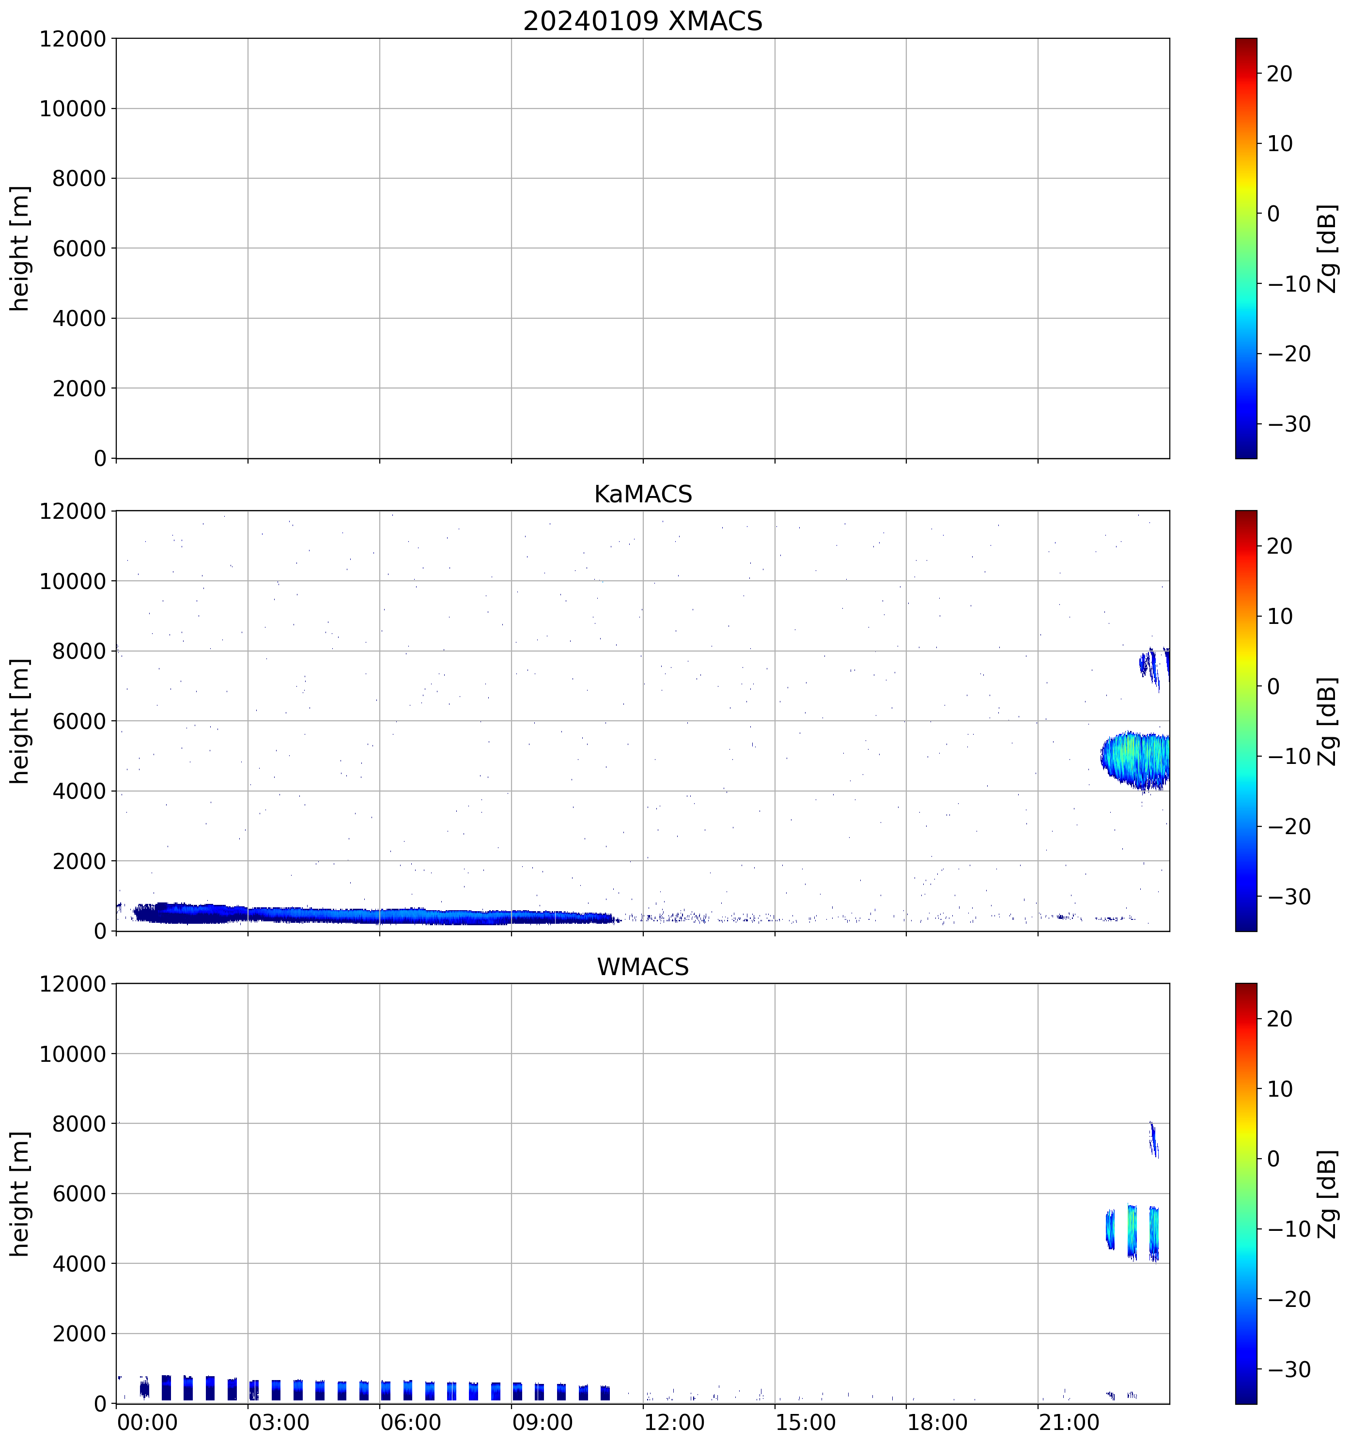Click the WMACS panel title
This screenshot has height=1444, width=1350.
point(642,967)
